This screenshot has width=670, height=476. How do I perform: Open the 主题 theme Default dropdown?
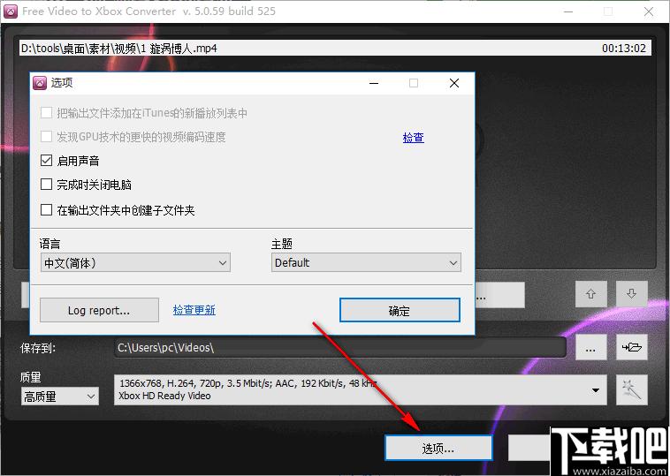pos(366,262)
